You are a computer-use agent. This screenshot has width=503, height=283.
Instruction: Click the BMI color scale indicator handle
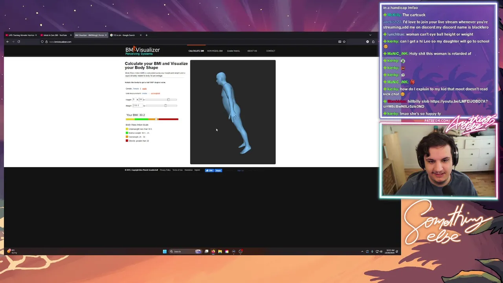coord(156,119)
